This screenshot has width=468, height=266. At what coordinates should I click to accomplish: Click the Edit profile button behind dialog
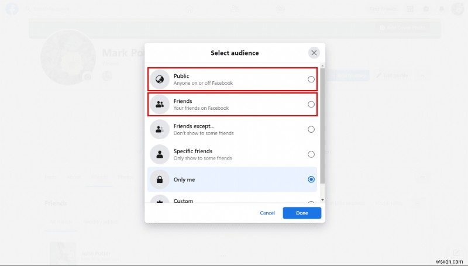click(x=392, y=75)
